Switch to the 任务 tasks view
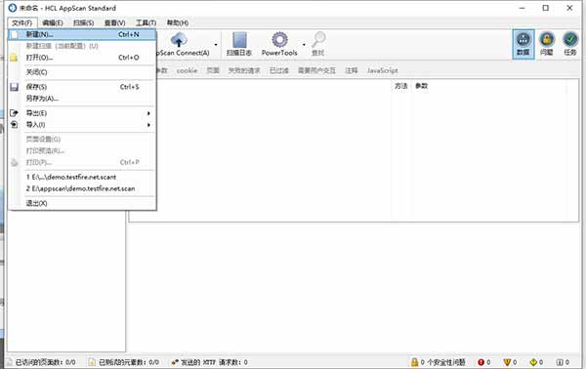Screen dimensions: 586x369 point(570,44)
